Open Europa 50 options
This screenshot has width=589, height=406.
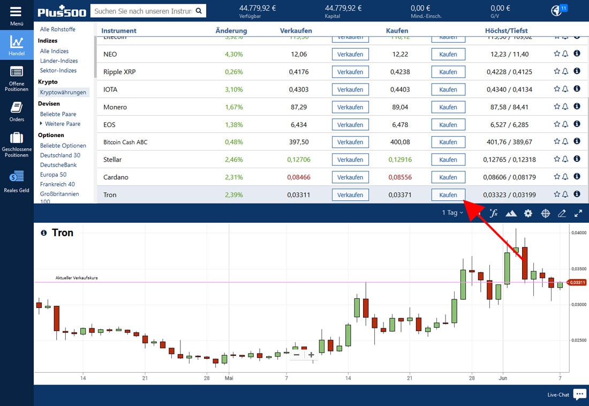(54, 175)
